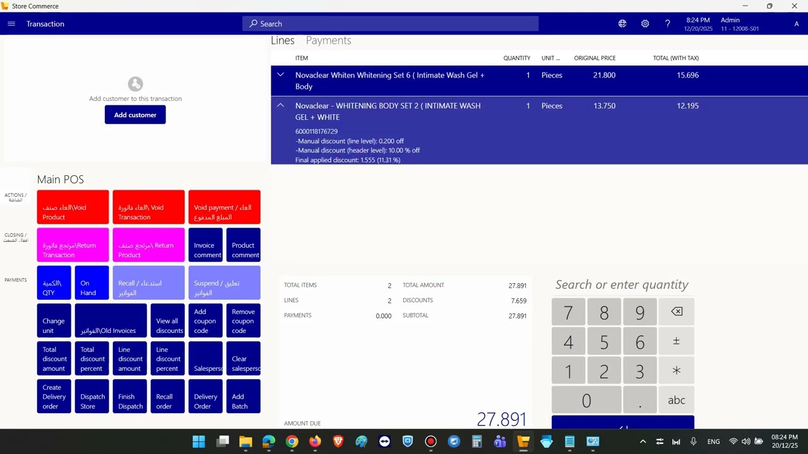Open Microsoft Edge from taskbar
The image size is (808, 454).
(269, 441)
